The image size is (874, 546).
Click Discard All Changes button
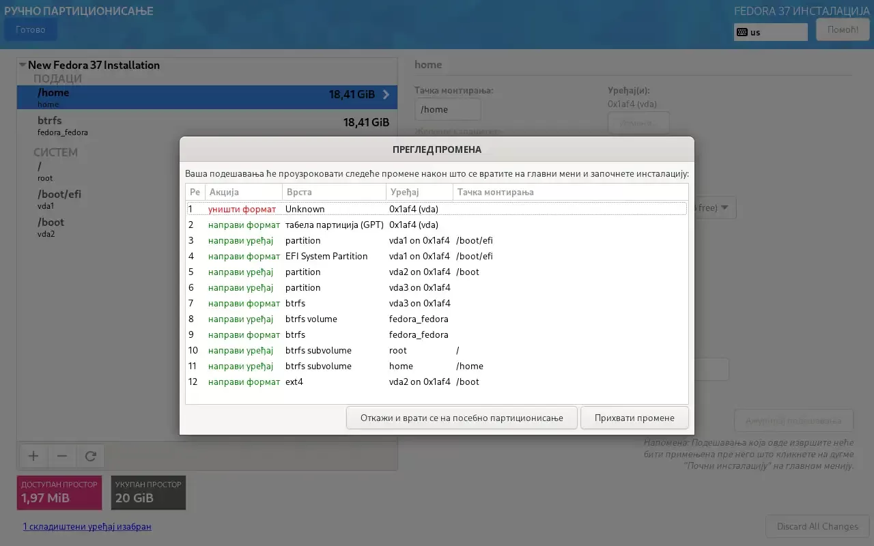point(817,526)
